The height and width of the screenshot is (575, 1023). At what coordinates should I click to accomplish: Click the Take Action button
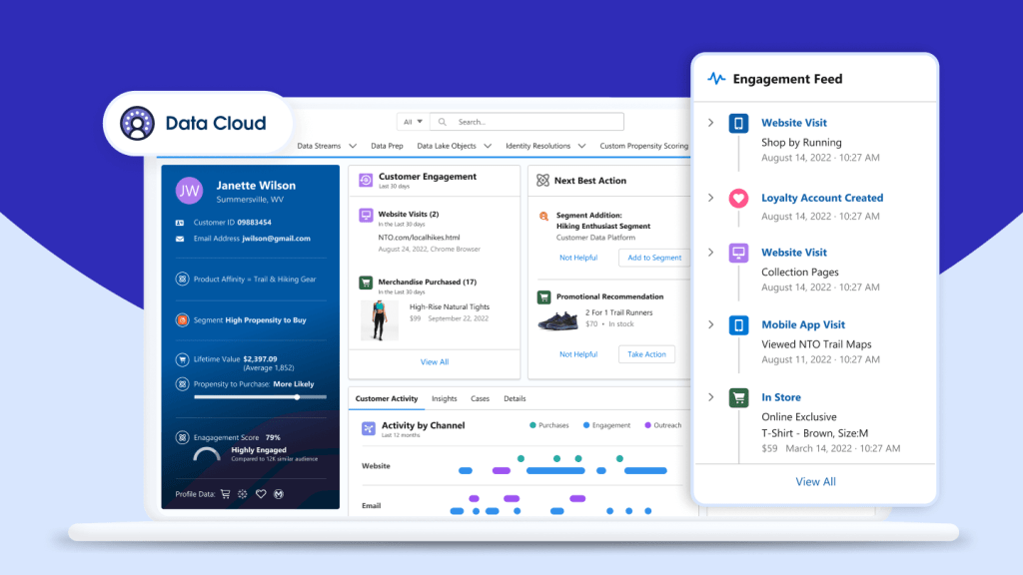[646, 354]
